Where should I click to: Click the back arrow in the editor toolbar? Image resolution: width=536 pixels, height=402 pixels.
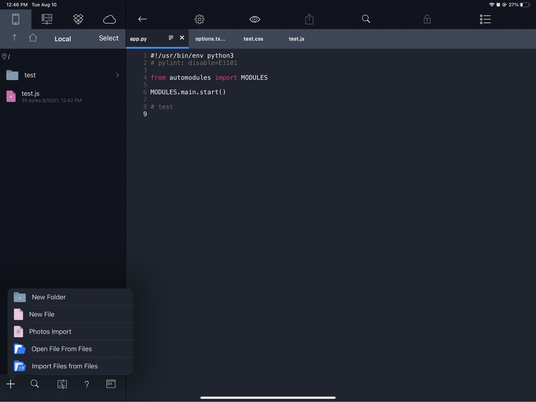pos(142,19)
